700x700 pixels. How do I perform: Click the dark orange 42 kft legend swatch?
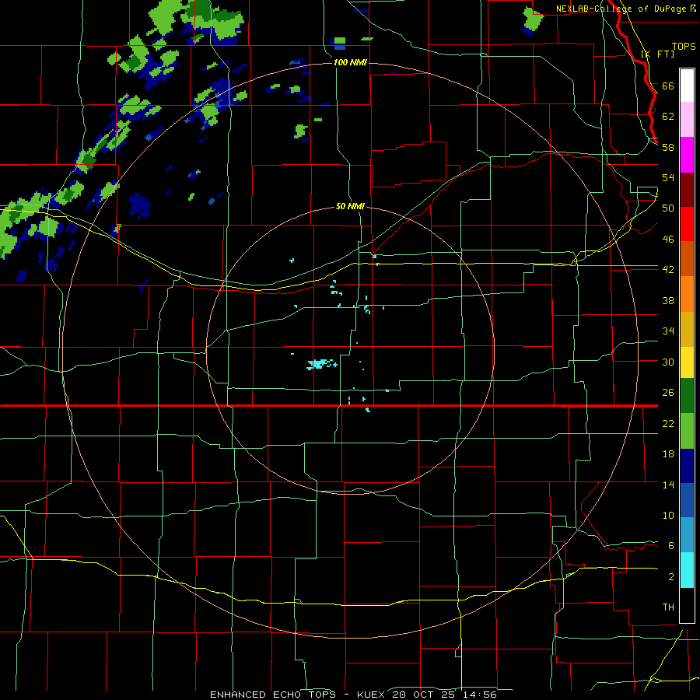coord(687,259)
